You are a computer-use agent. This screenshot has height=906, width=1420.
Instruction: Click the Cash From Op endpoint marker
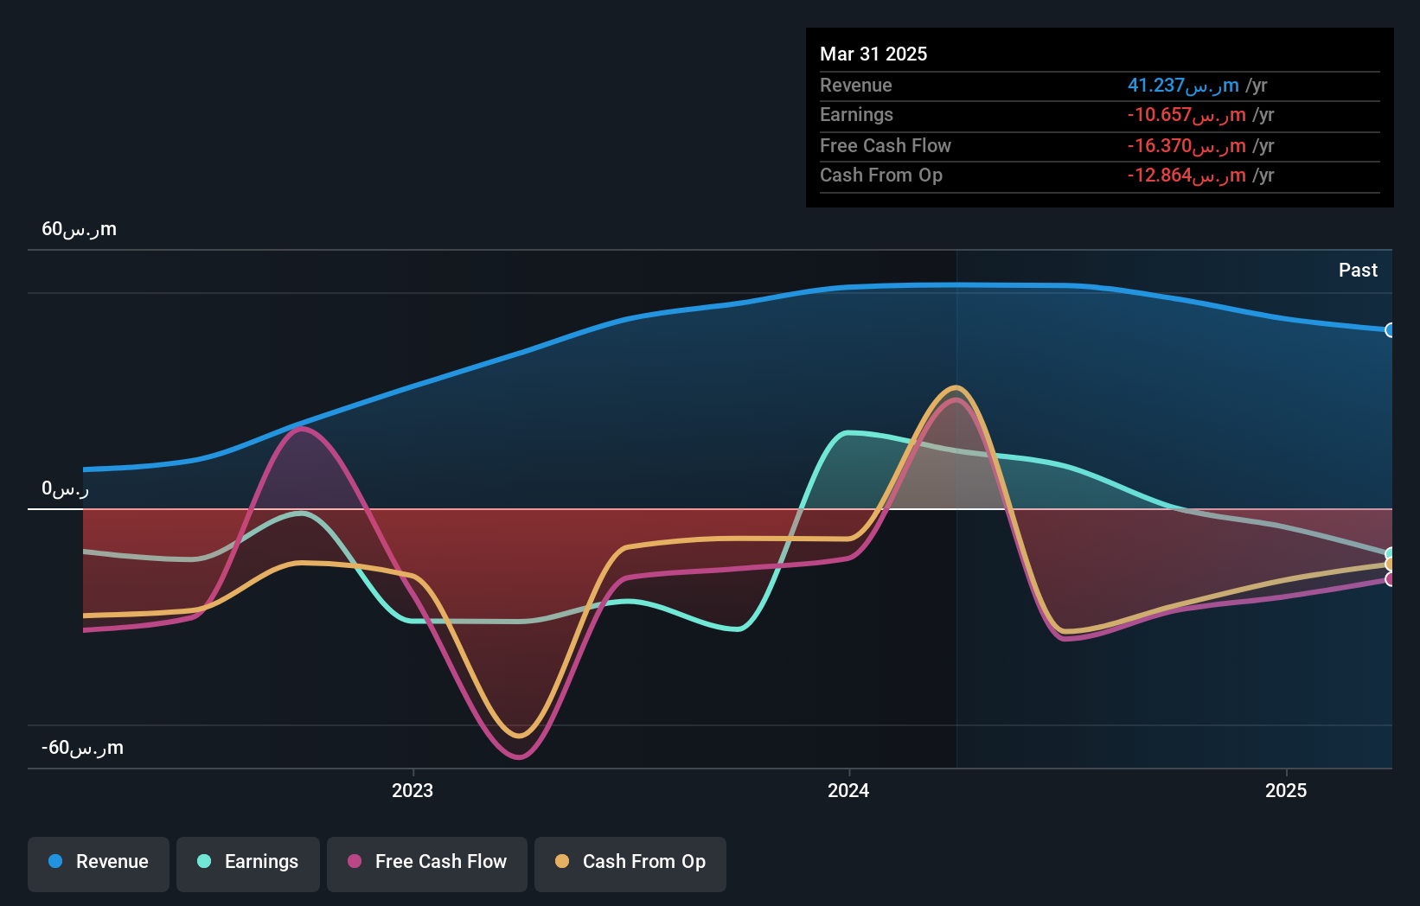tap(1391, 565)
